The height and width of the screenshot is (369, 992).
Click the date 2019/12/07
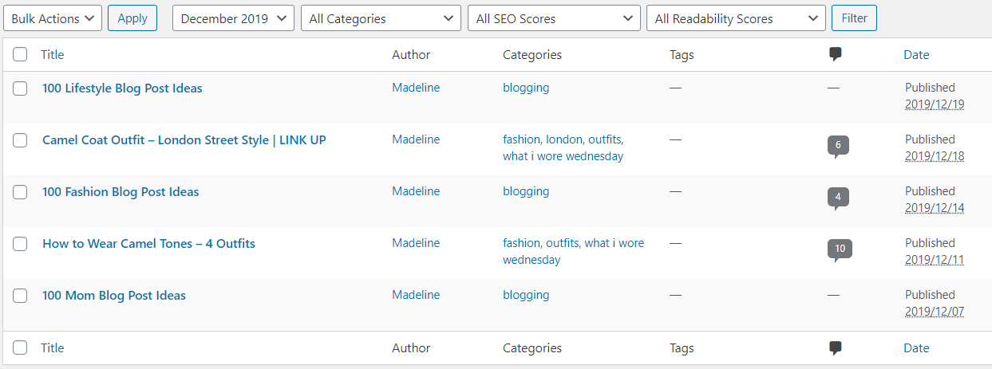(x=935, y=312)
